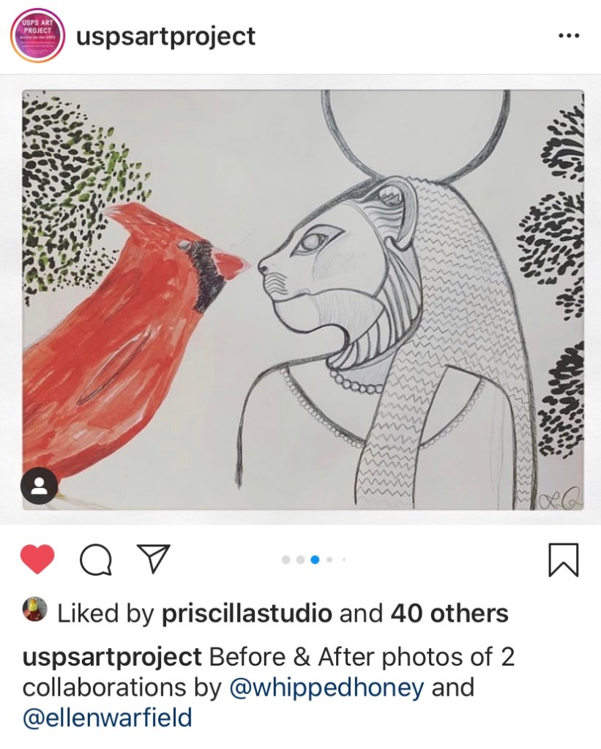Viewport: 601px width, 749px height.
Task: Go to the fourth carousel dot
Action: (x=329, y=560)
